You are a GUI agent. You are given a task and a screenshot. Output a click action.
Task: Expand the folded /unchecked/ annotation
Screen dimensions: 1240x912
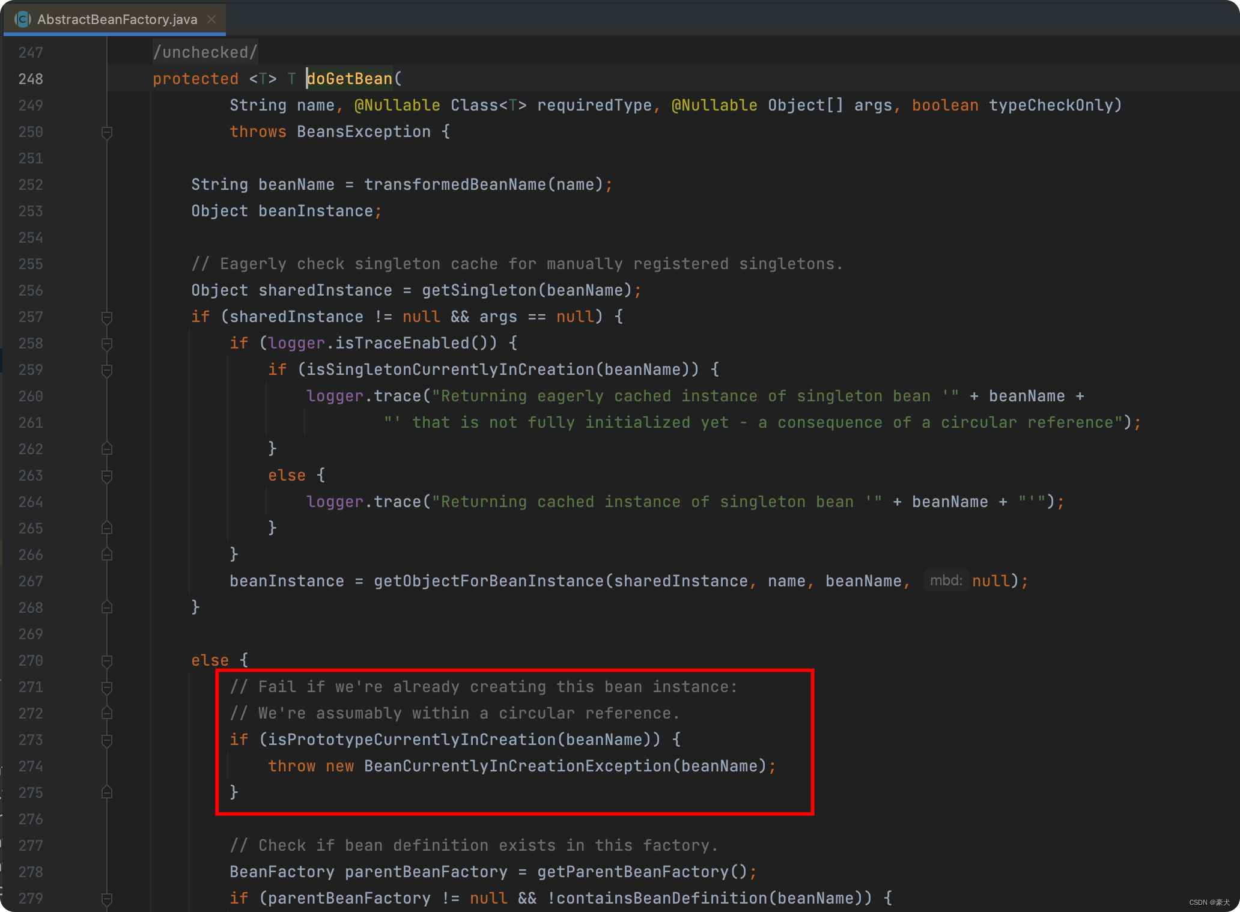[205, 52]
